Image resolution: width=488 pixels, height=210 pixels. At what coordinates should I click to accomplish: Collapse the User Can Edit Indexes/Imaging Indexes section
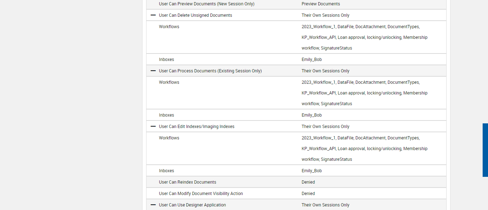pos(153,127)
